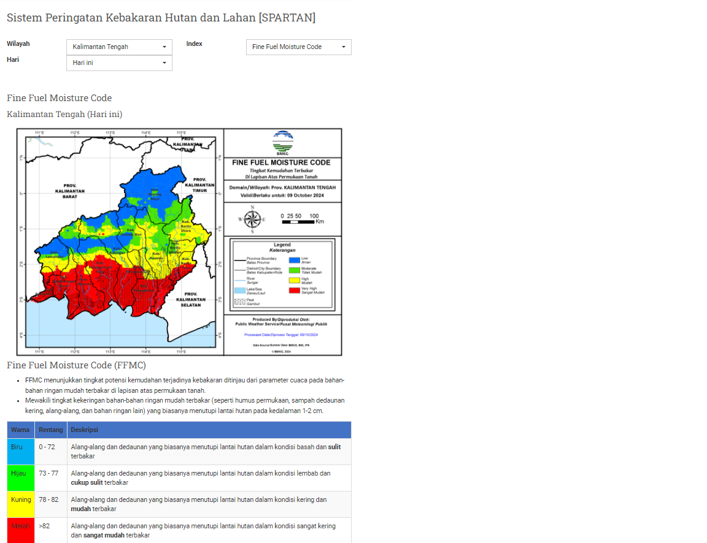
Task: Click the Warna column header
Action: 21,430
